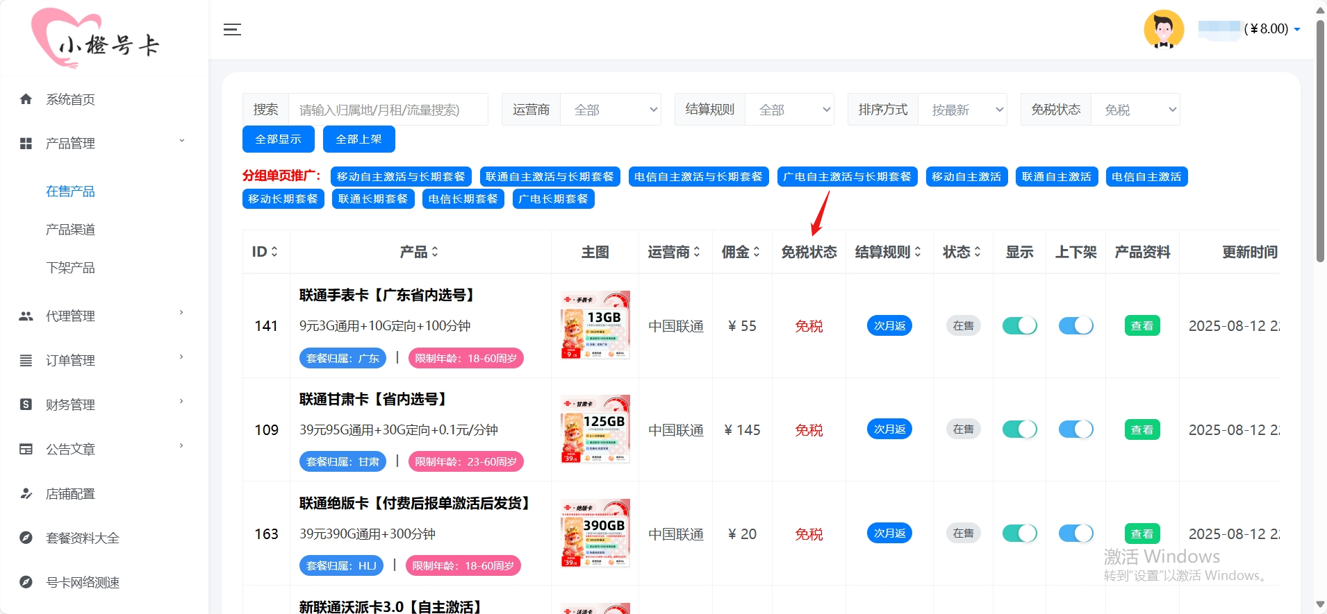Toggle 上下架 switch for product 109
The image size is (1327, 614).
[1075, 429]
